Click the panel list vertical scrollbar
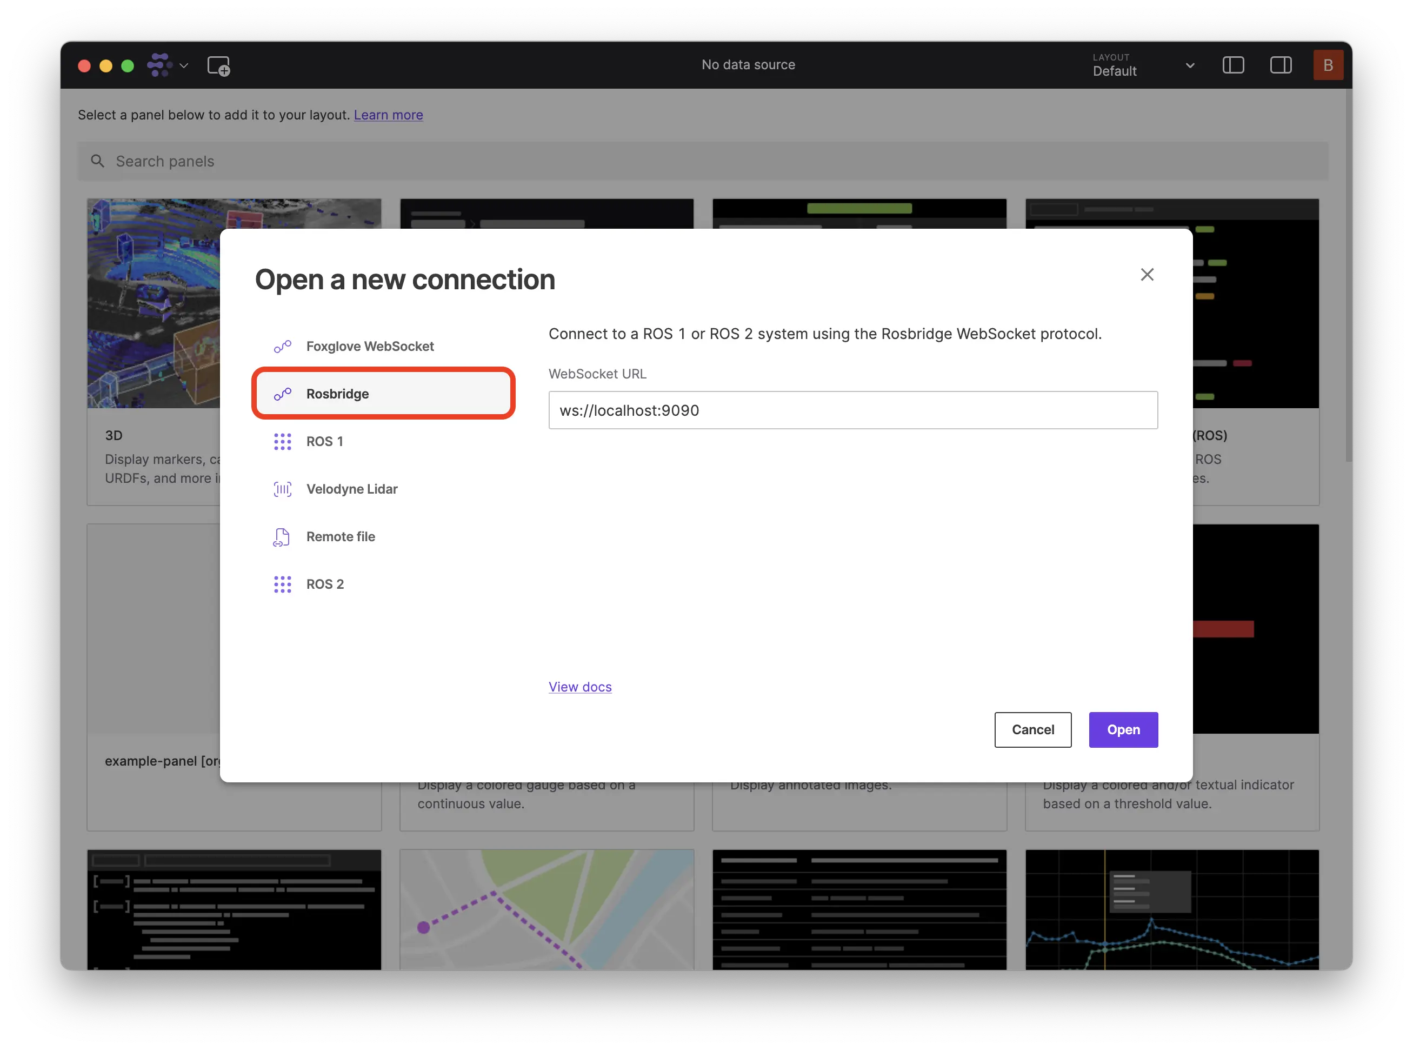 (x=1348, y=276)
